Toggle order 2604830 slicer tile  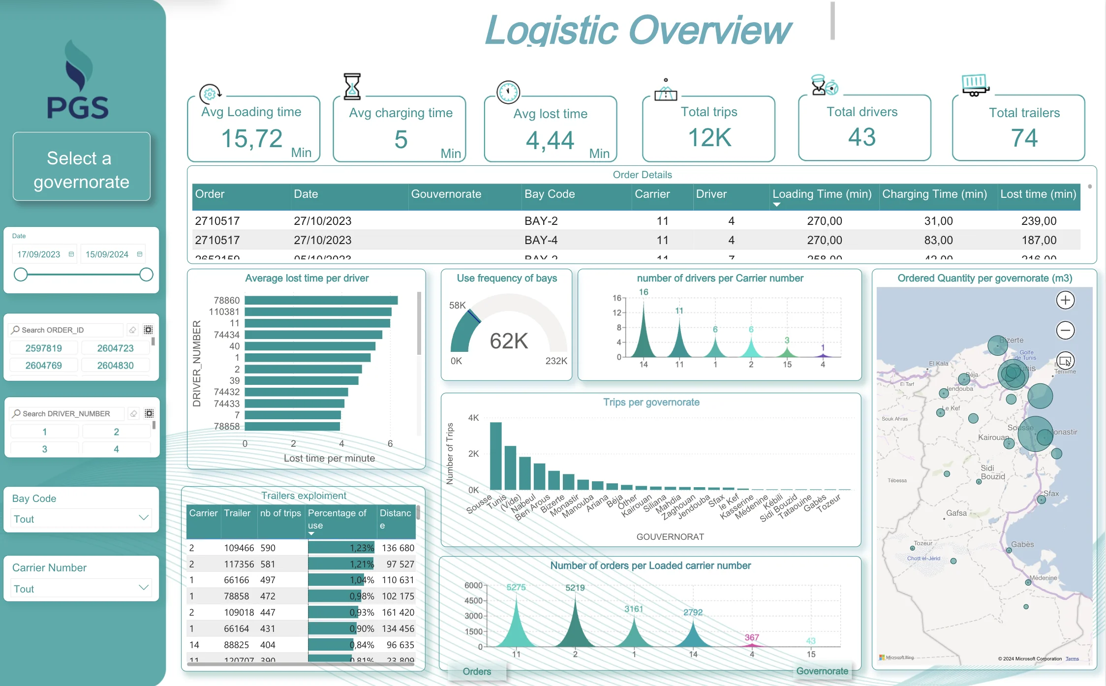coord(115,365)
